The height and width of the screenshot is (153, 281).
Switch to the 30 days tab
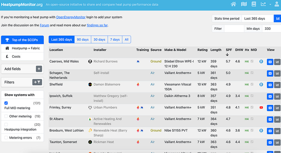(x=99, y=40)
